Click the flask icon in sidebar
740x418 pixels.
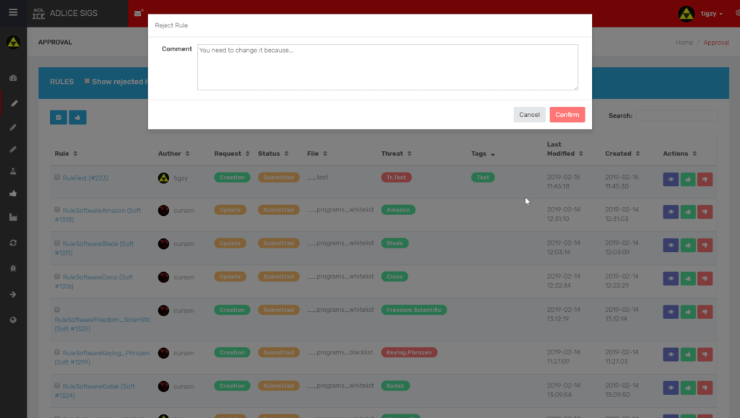13,171
